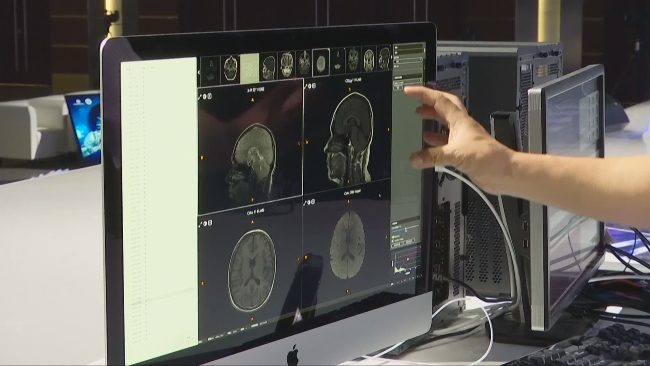Click measure tool icon in bottom-left viewport
650x366 pixels.
[200, 224]
